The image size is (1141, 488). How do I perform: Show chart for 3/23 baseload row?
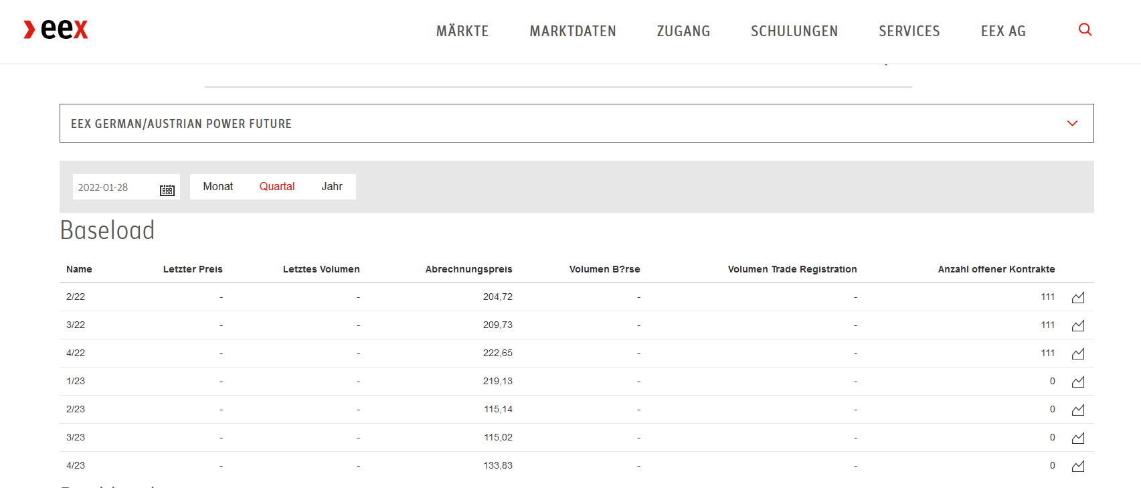[x=1078, y=438]
